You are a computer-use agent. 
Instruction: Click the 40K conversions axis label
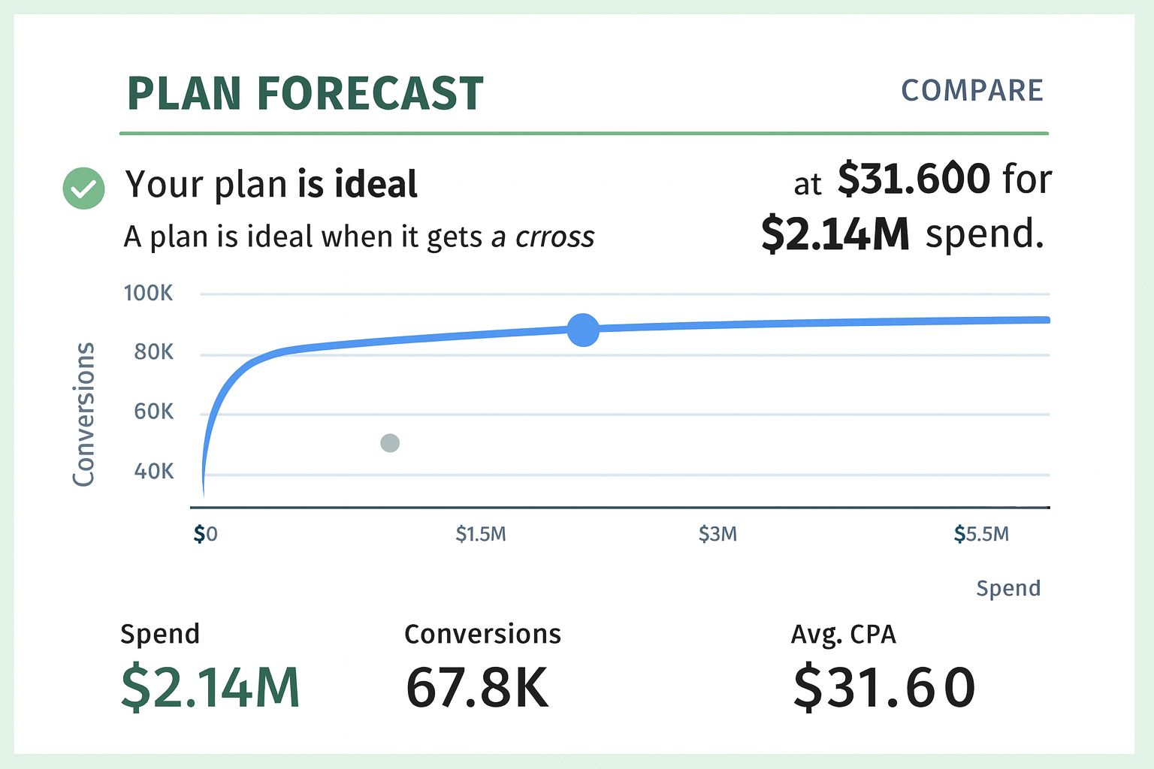pyautogui.click(x=153, y=472)
